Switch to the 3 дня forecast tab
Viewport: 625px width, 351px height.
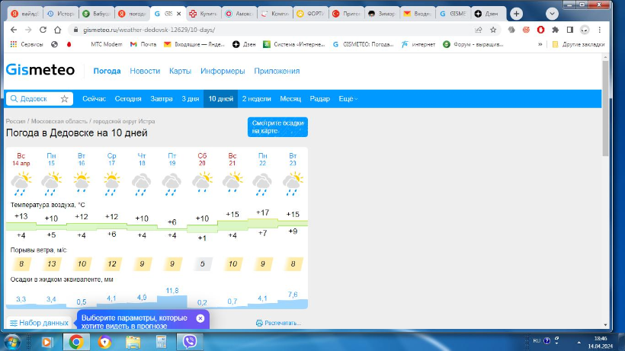pyautogui.click(x=190, y=99)
